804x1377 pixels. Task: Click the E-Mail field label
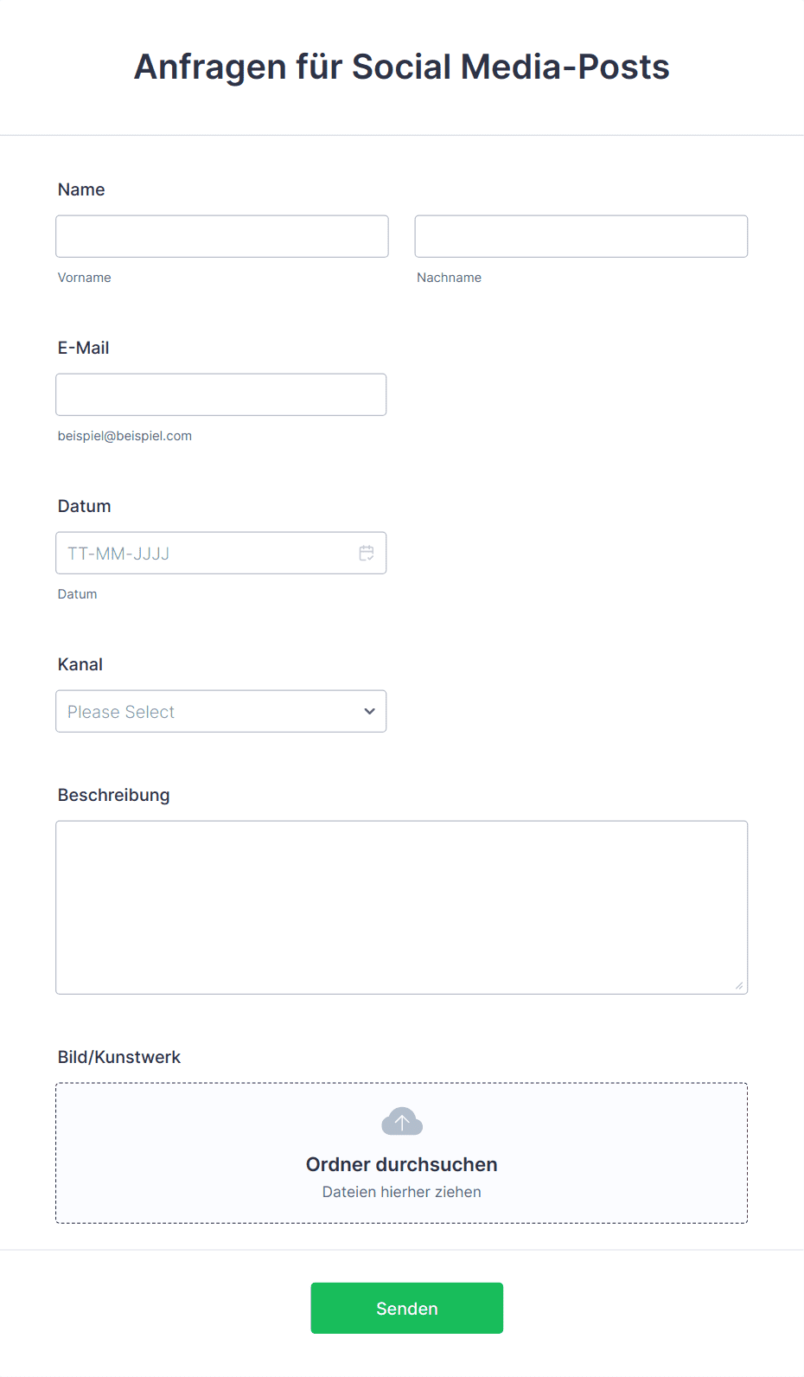(84, 348)
